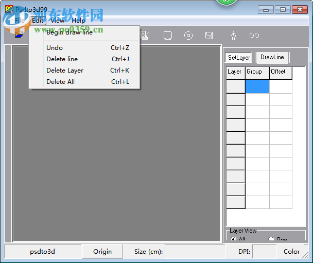Maximize the Psdto3d99 window
313x263 pixels.
pyautogui.click(x=283, y=10)
